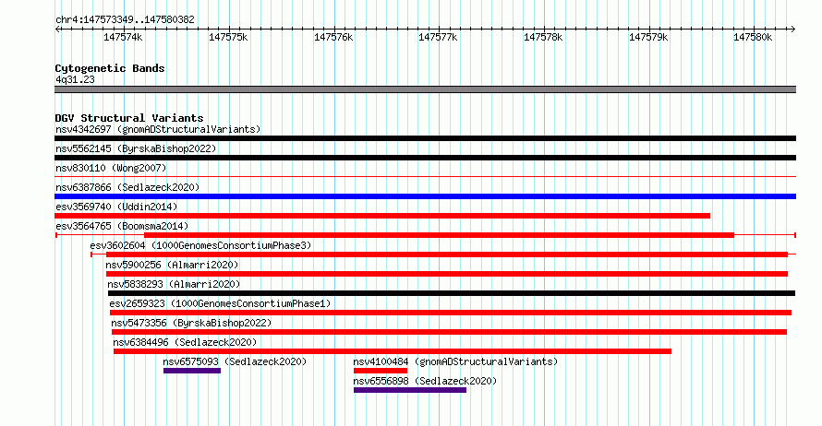
Task: Select the purple bar under nsv6575093
Action: tap(192, 371)
